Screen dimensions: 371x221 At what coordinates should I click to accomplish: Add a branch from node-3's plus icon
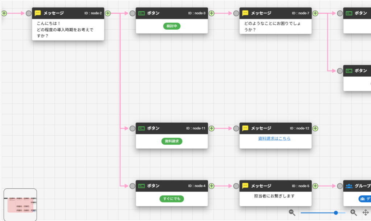pos(212,13)
